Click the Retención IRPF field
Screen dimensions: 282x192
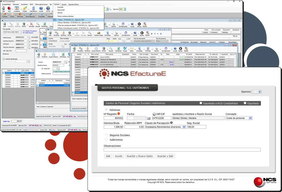[x=134, y=127]
